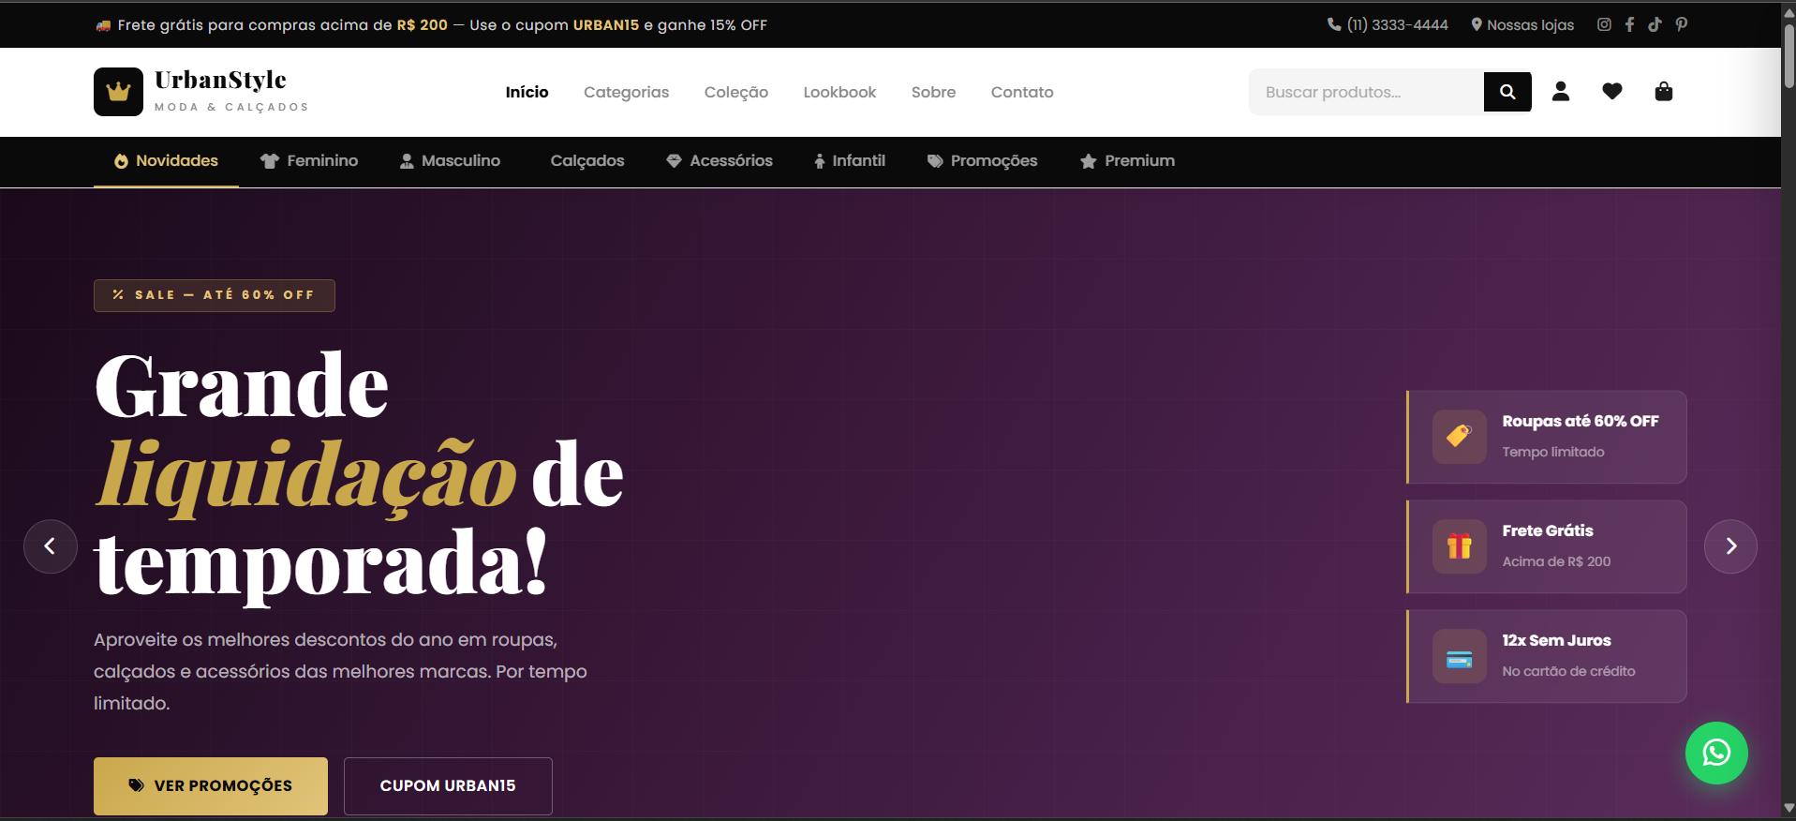Open the TikTok social link
Screen dimensions: 1796x821
[x=1655, y=24]
